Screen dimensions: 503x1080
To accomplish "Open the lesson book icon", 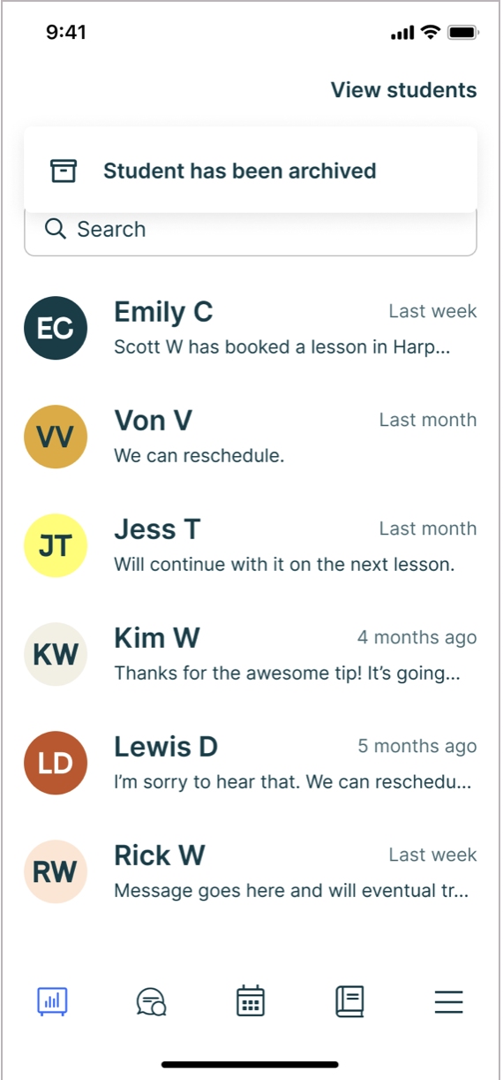I will 349,1001.
